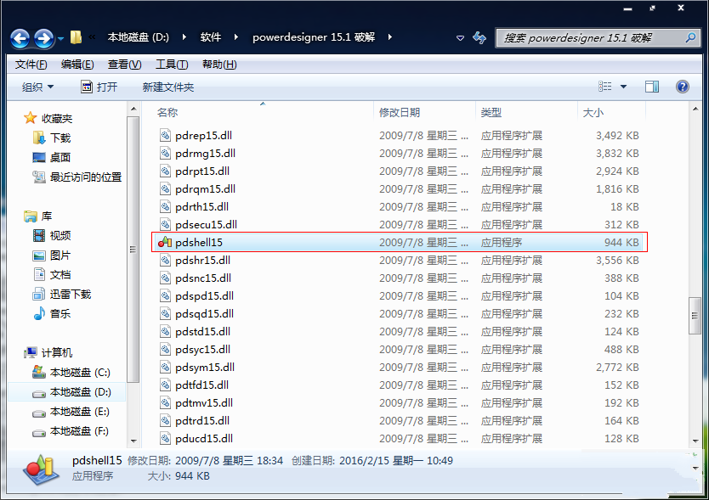Expand arrow after powerdesigner 15.1 破解 breadcrumb
709x500 pixels.
pos(389,37)
